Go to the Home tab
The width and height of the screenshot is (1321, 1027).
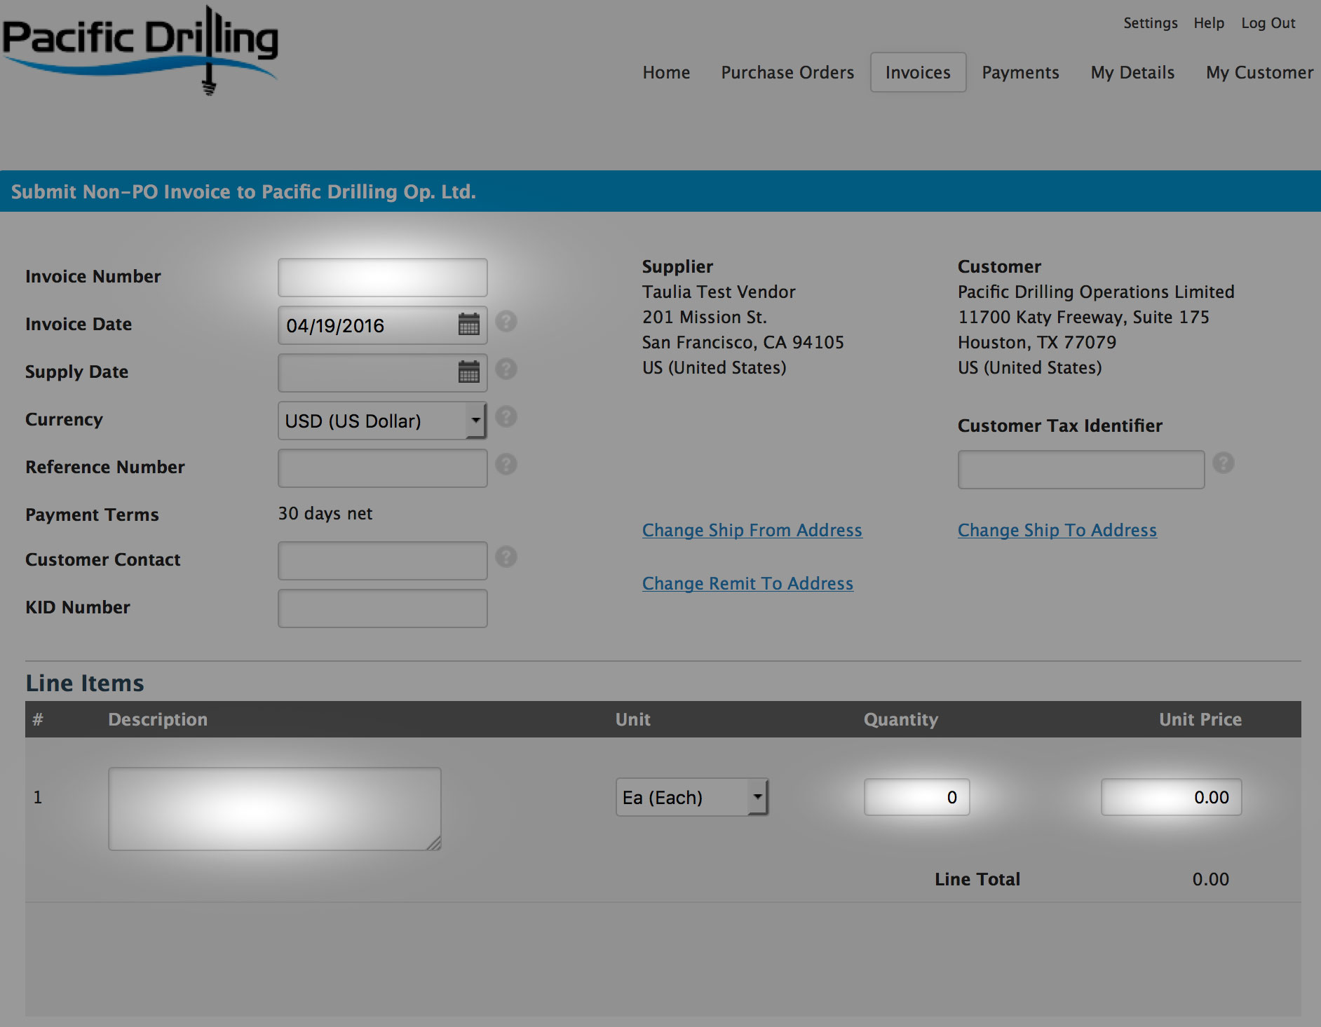click(x=666, y=72)
